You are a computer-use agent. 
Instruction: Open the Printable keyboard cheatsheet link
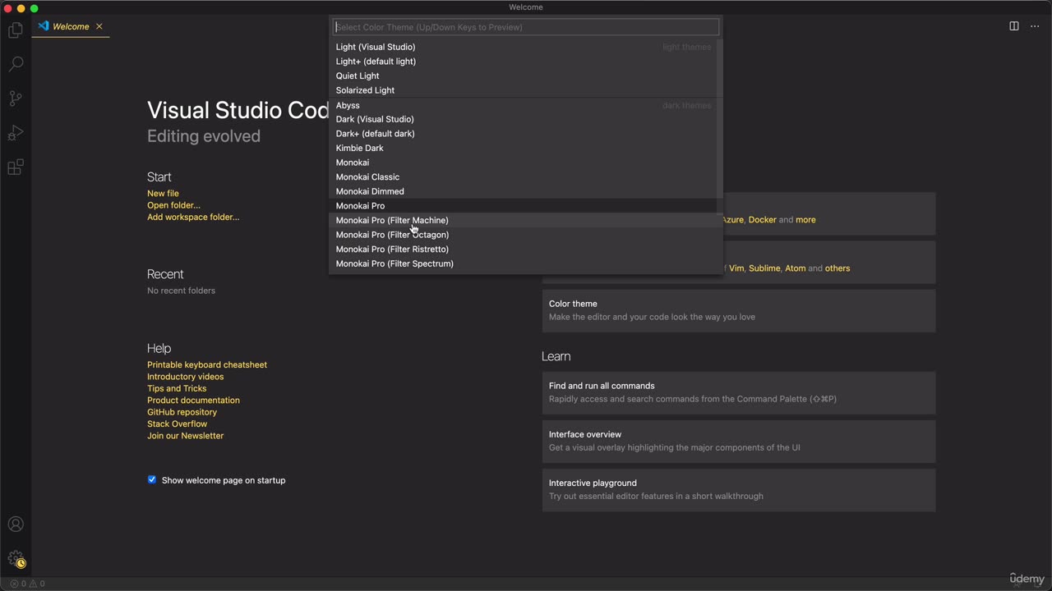coord(207,364)
